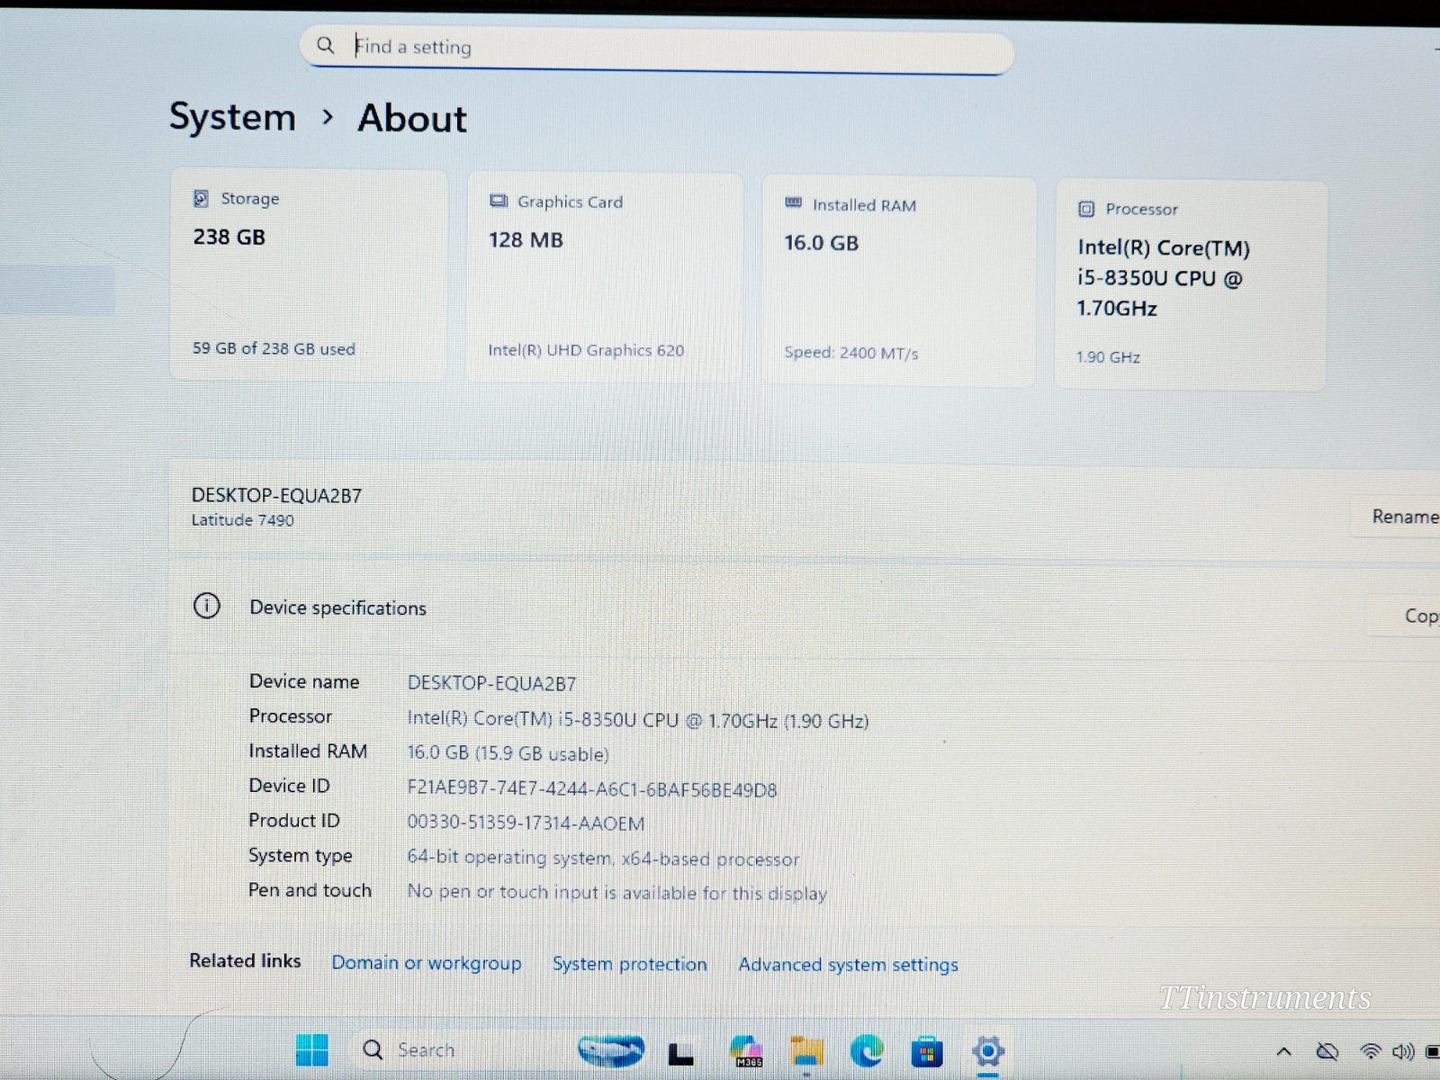Go back to System breadcrumb

click(232, 117)
